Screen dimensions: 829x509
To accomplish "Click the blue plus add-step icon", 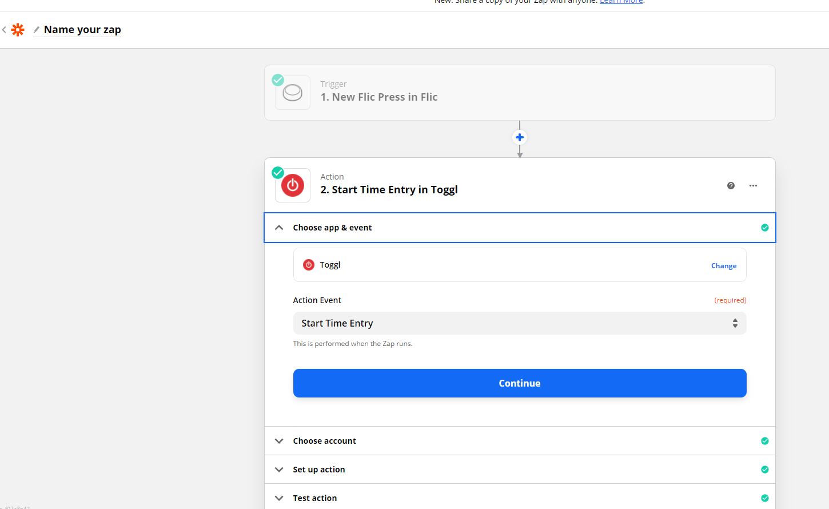I will click(x=519, y=137).
